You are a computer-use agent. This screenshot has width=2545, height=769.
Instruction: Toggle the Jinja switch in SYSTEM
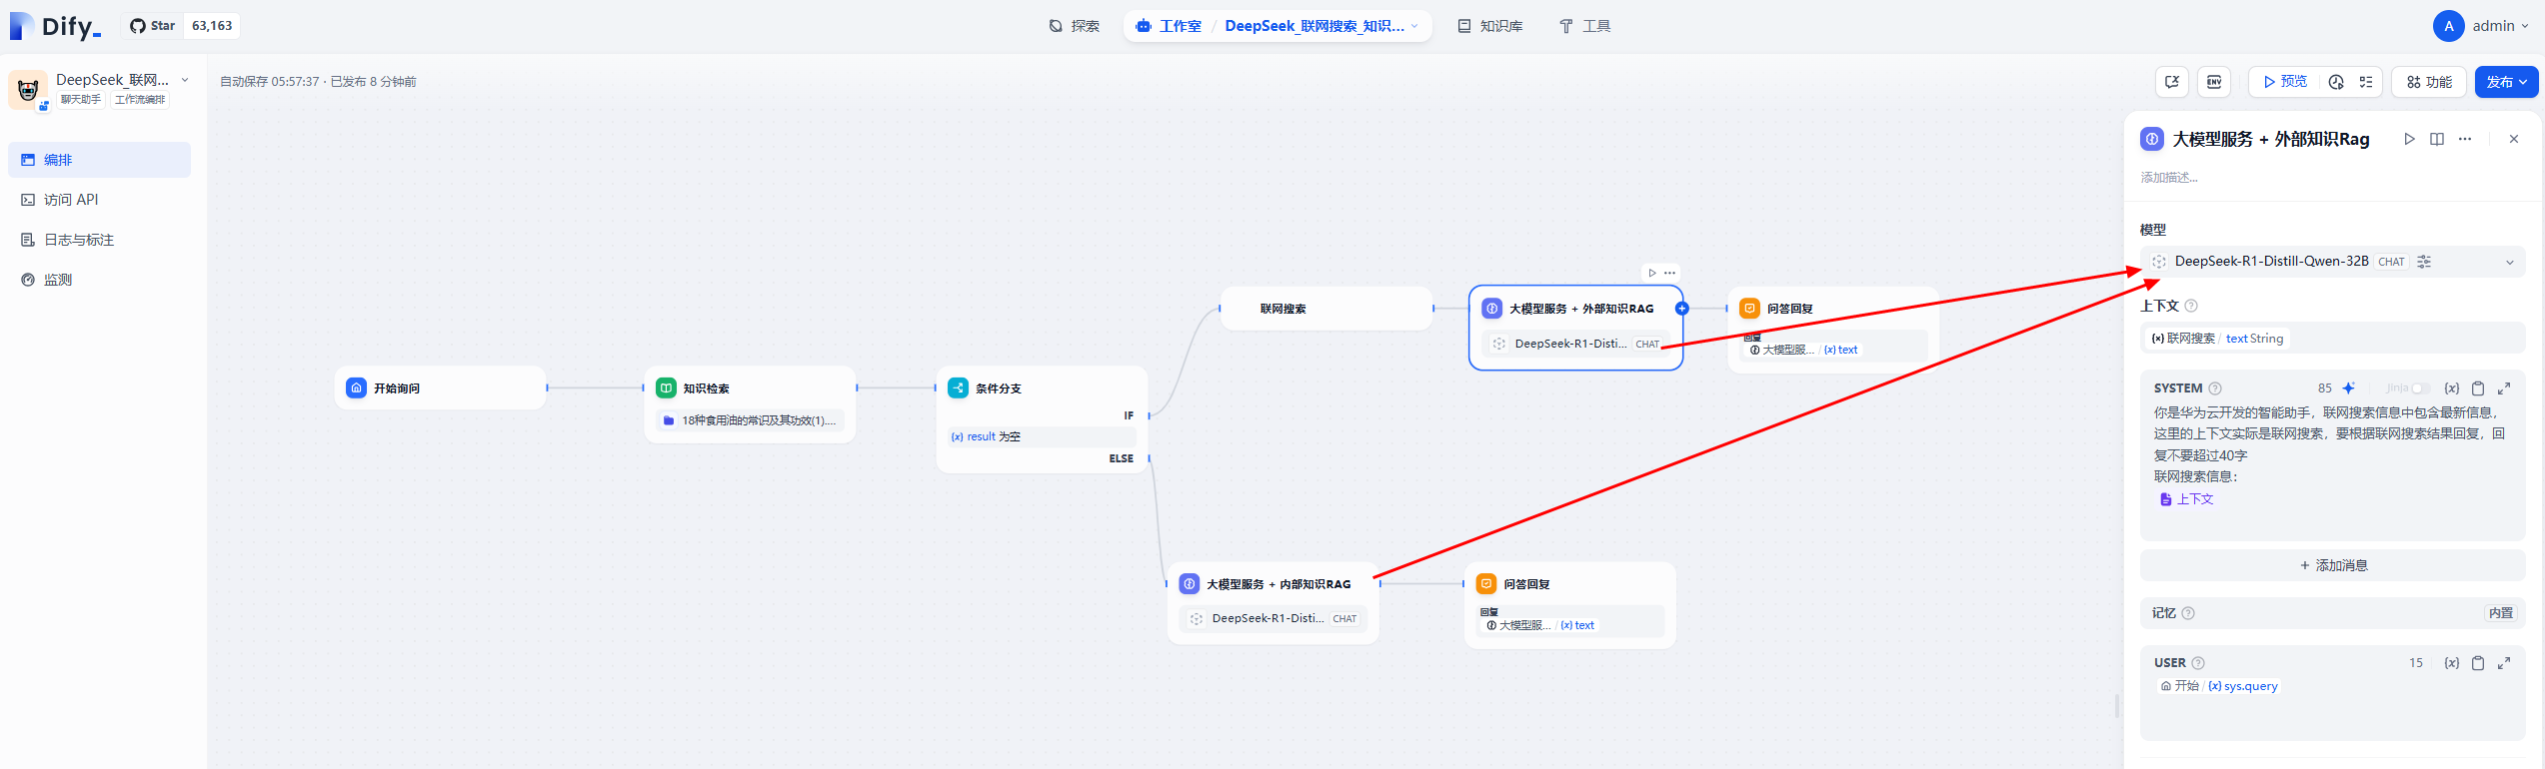tap(2420, 388)
